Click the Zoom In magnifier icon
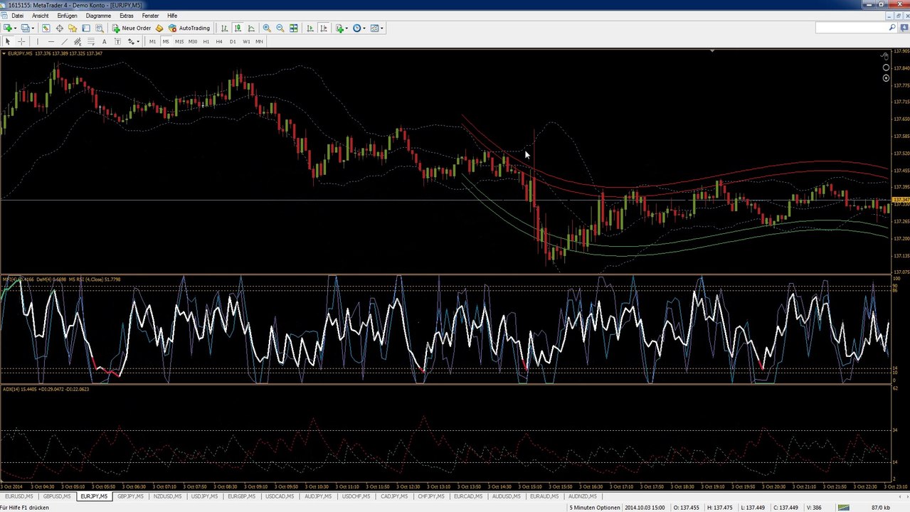The image size is (910, 512). click(267, 28)
